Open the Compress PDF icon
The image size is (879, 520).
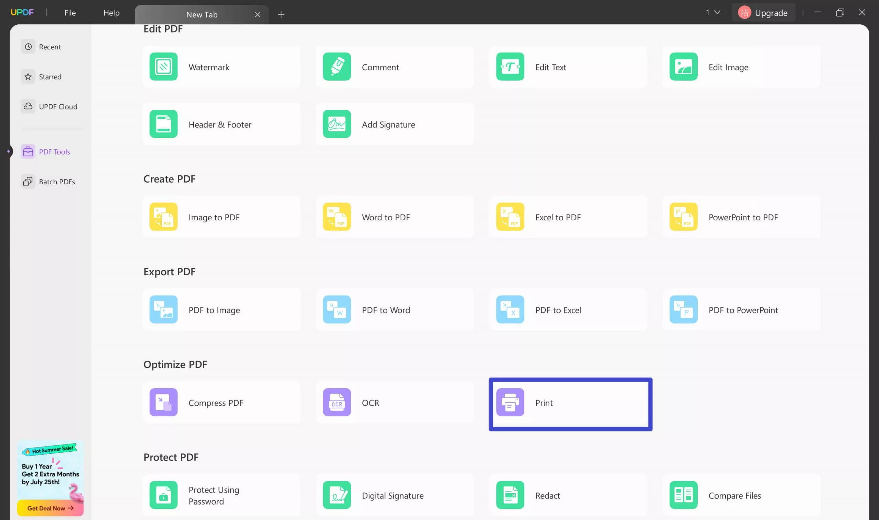pyautogui.click(x=163, y=402)
